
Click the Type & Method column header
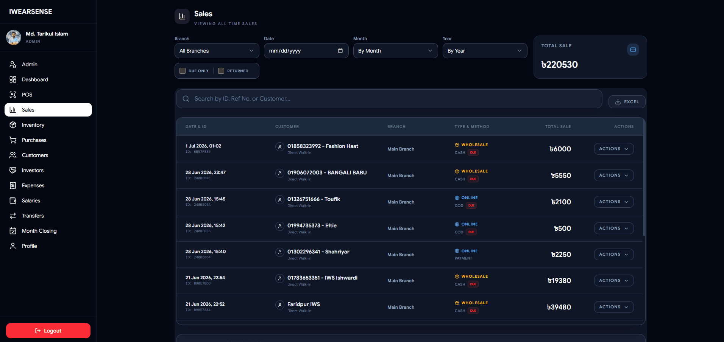click(472, 127)
